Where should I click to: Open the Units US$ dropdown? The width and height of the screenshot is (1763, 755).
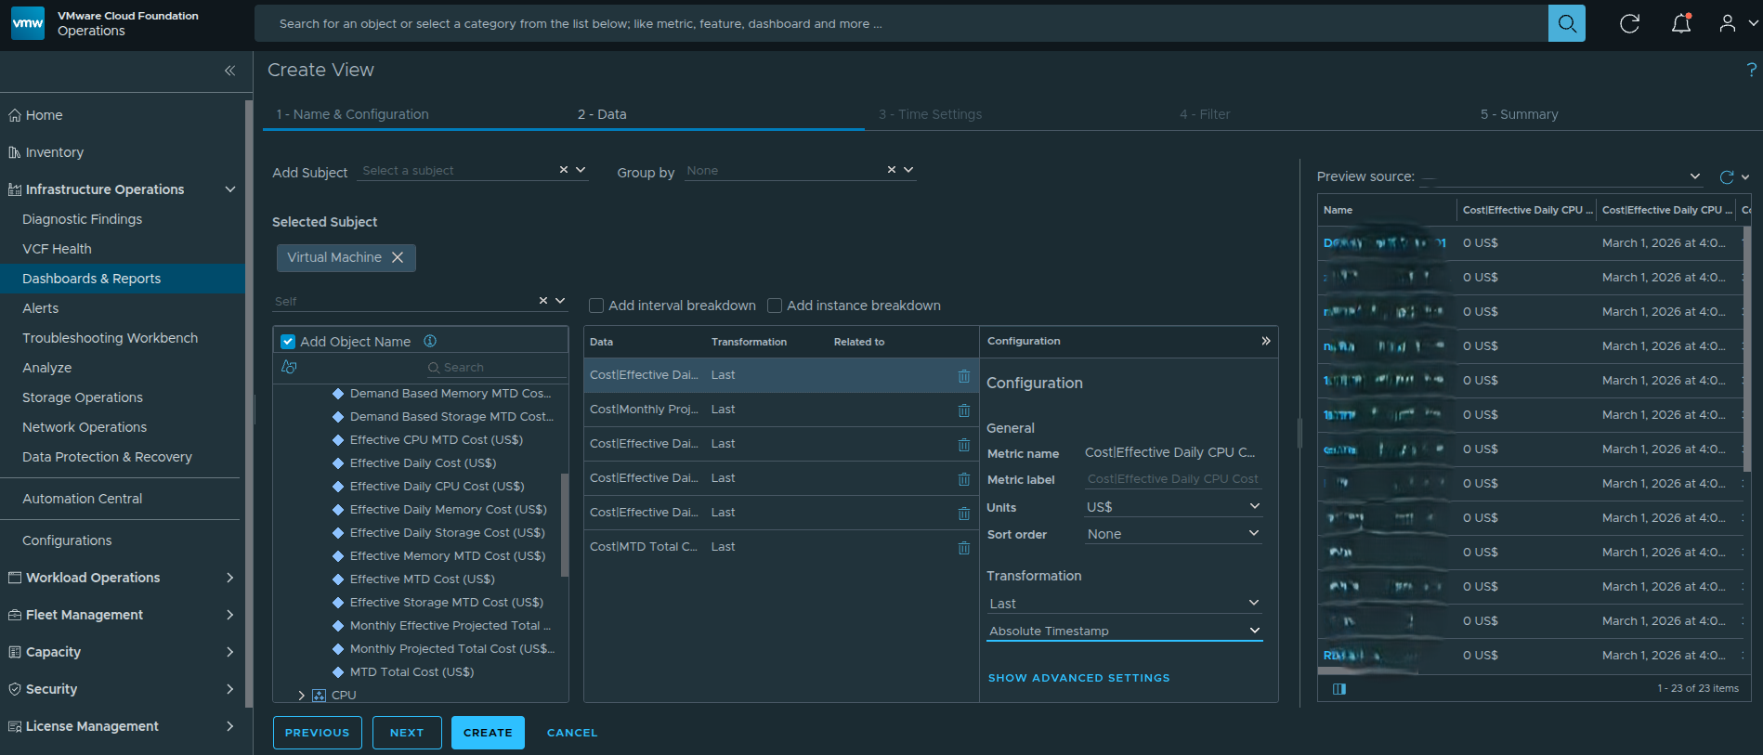point(1172,507)
